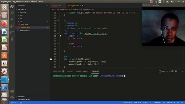This screenshot has width=185, height=104.
Task: Open README.md in the explorer
Action: coord(25,30)
